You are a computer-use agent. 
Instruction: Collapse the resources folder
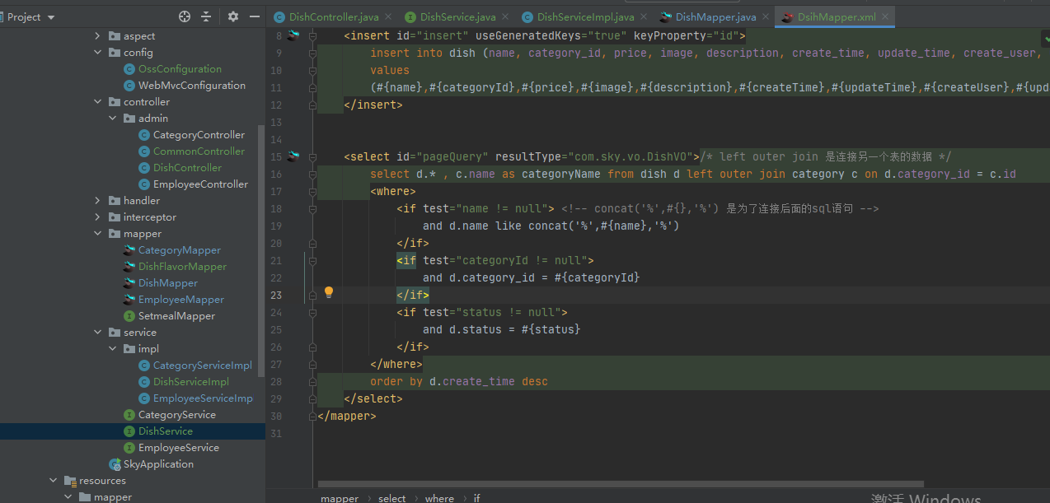pyautogui.click(x=53, y=481)
